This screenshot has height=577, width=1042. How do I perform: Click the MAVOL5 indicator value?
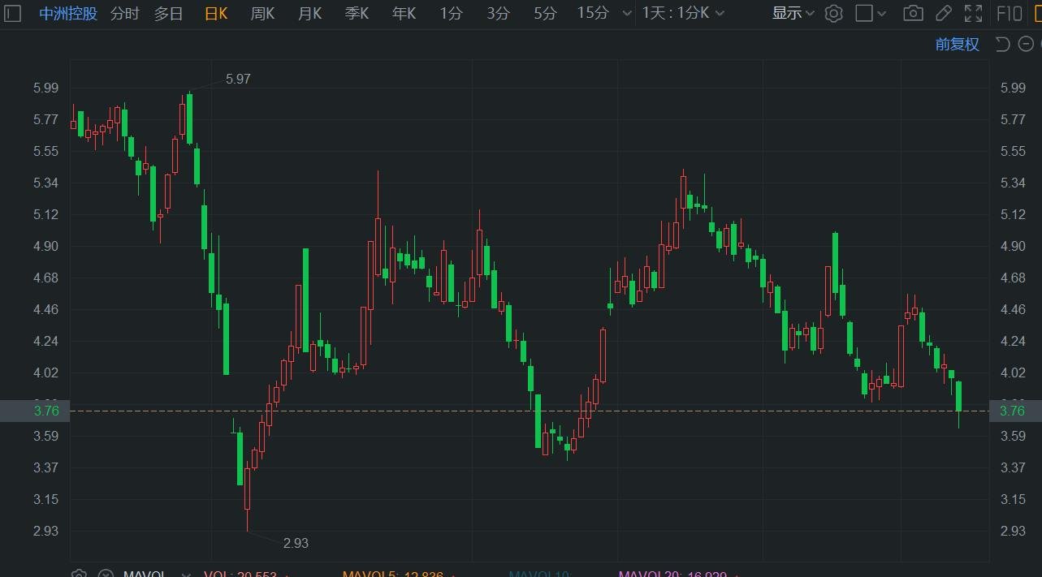pos(393,574)
